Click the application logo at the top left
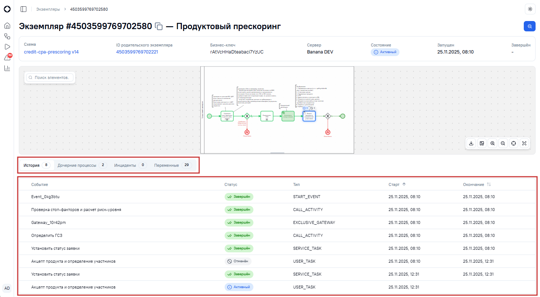This screenshot has width=540, height=297. (7, 9)
